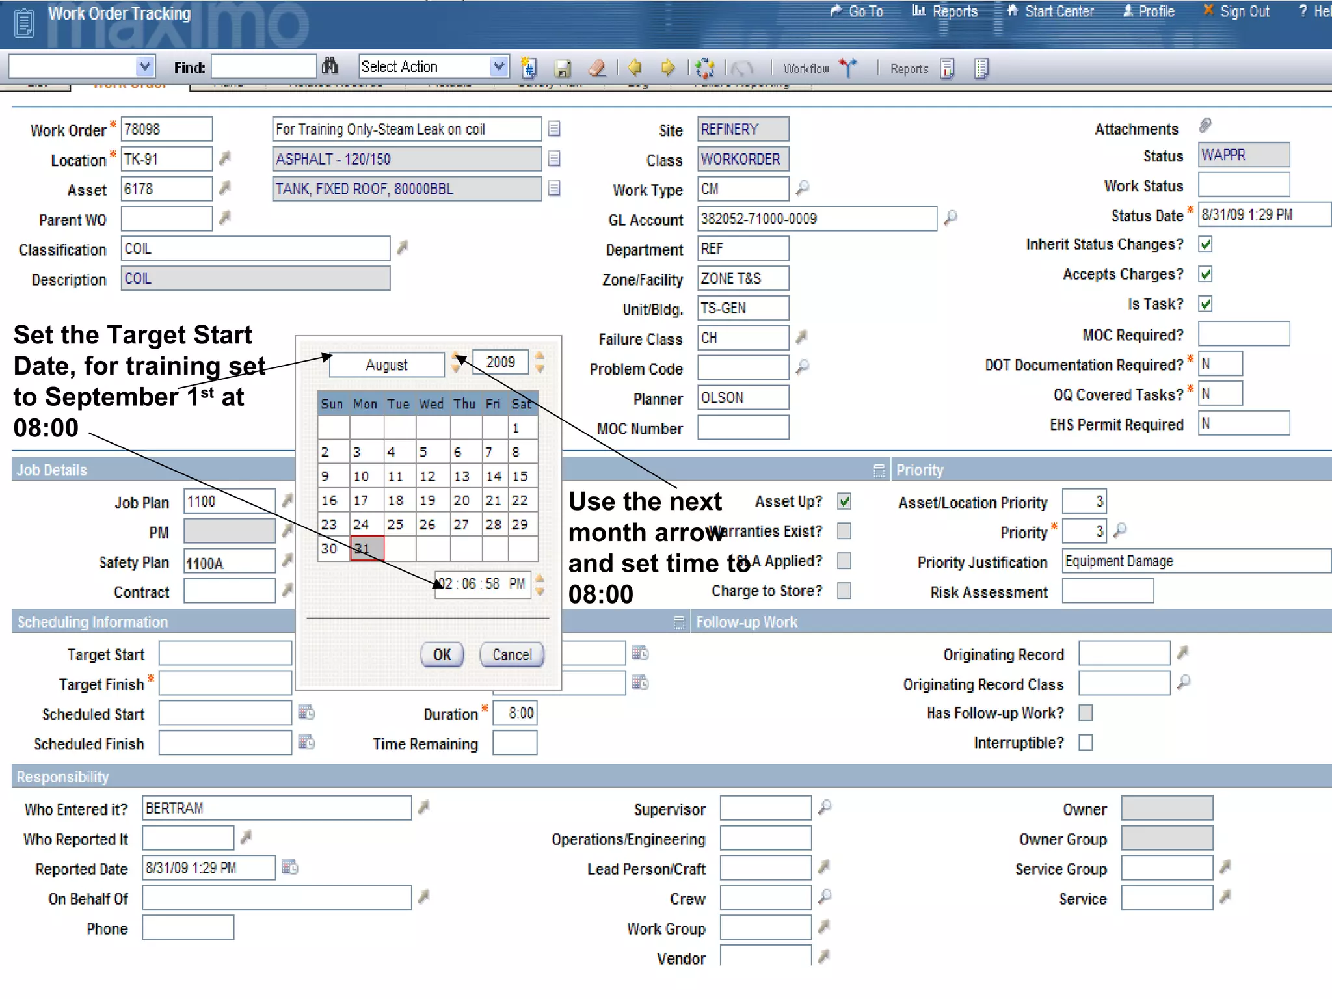Open the Classification detail menu arrow
1332x999 pixels.
coord(403,248)
